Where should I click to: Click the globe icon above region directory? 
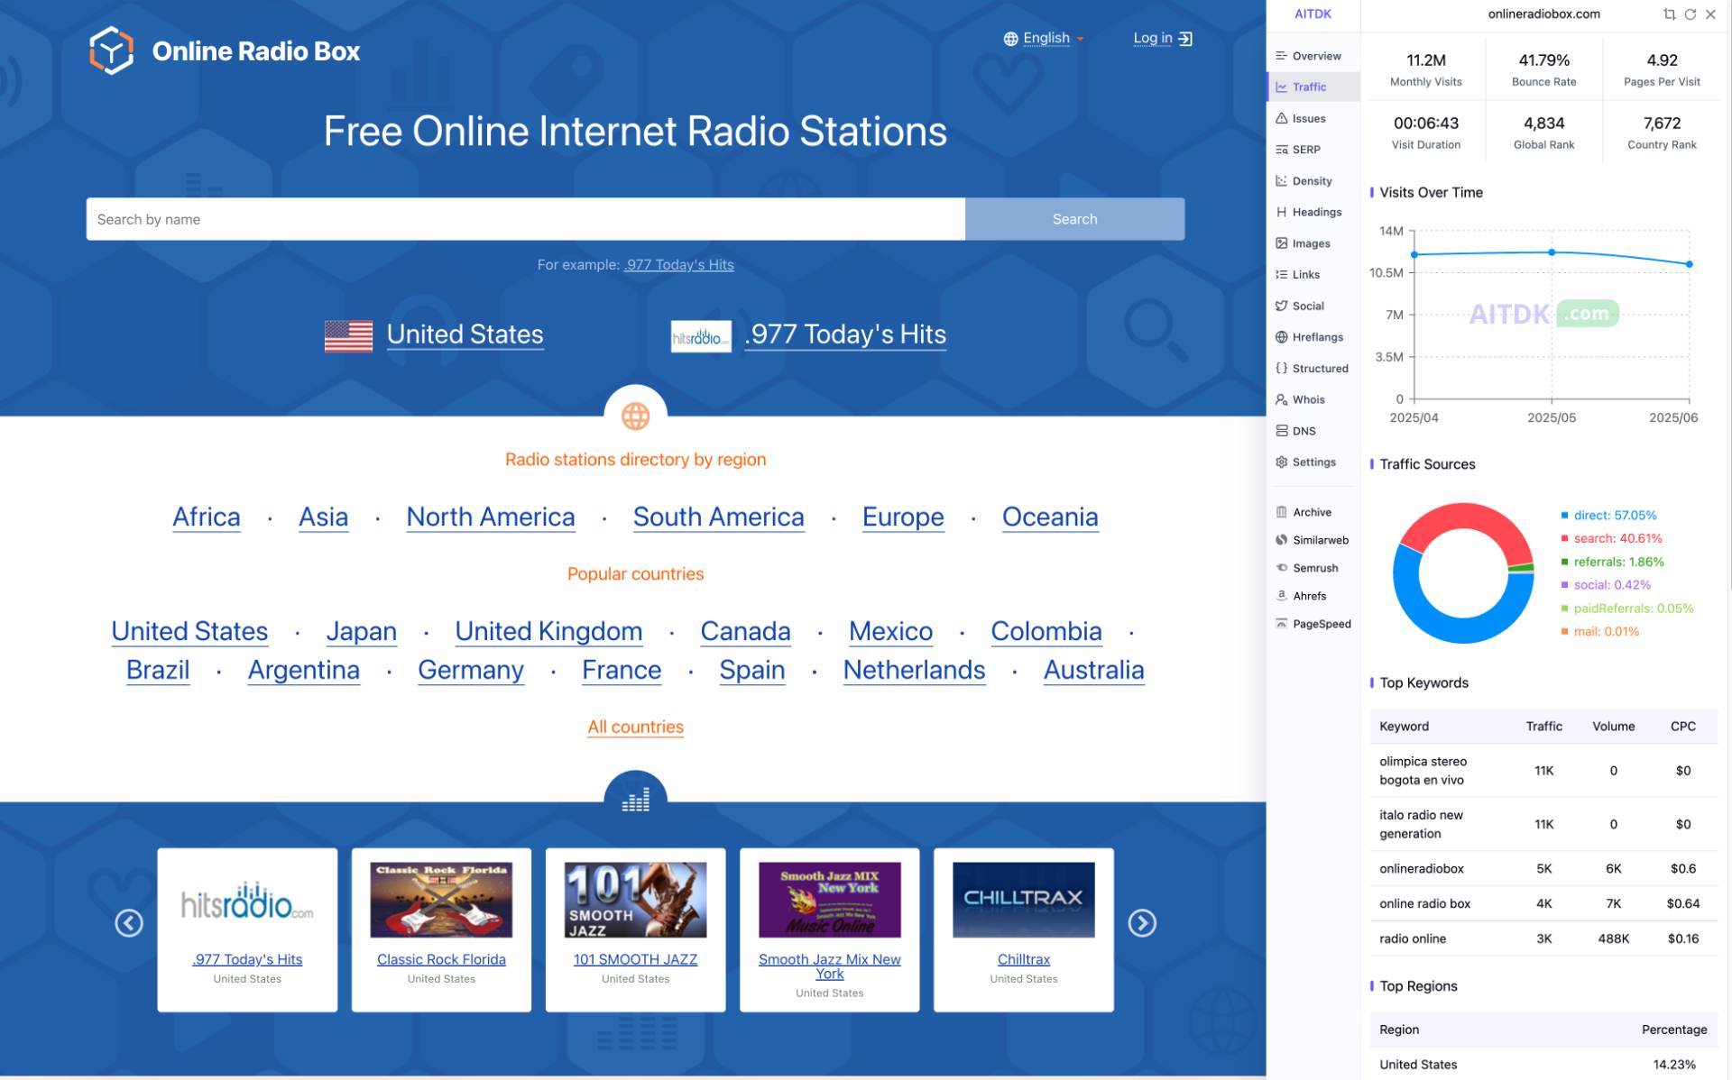coord(635,416)
